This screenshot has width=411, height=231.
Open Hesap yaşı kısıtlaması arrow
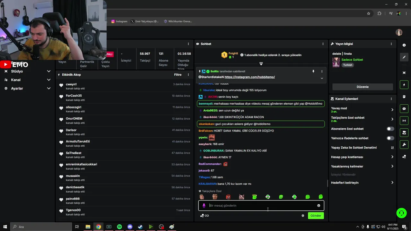coord(392,157)
